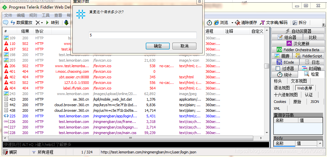Screen dimensions: 327x157
Task: Open the 时间轴 timeline tab
Action: (312, 68)
